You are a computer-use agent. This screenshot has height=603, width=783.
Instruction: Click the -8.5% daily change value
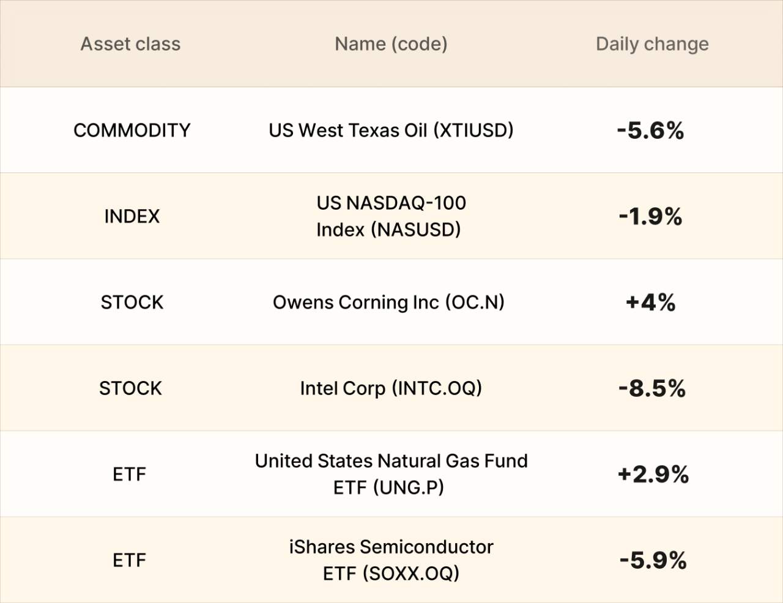[x=651, y=388]
